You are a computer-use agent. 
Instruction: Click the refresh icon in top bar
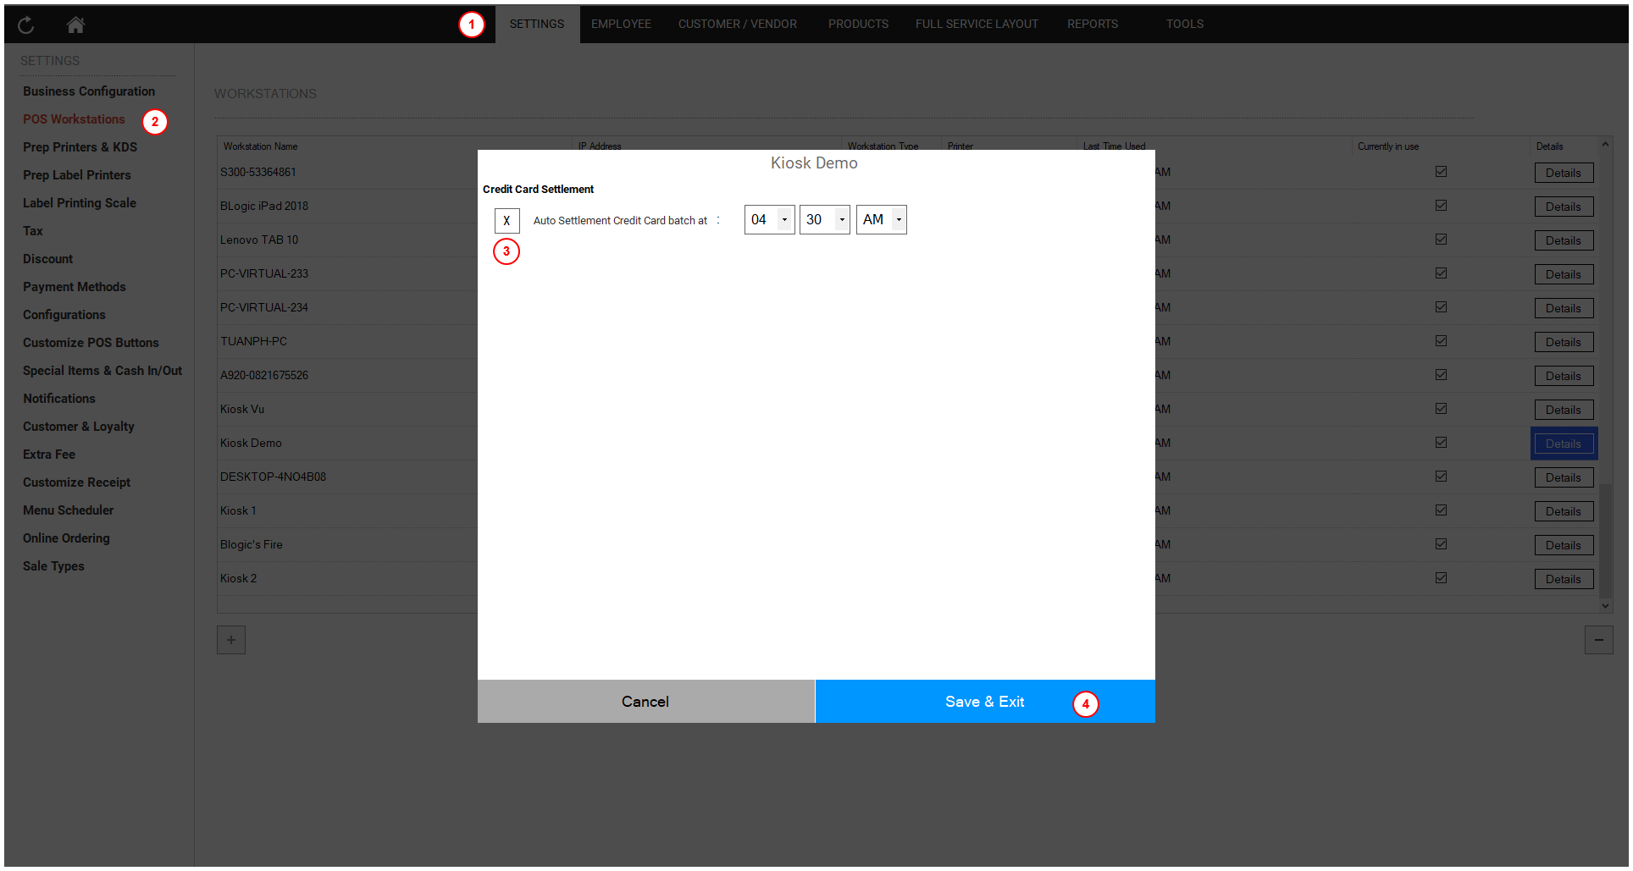tap(26, 25)
